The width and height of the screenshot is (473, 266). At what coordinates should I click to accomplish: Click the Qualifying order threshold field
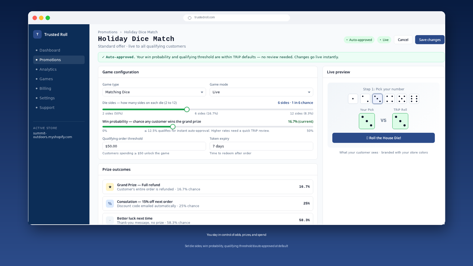pos(154,146)
